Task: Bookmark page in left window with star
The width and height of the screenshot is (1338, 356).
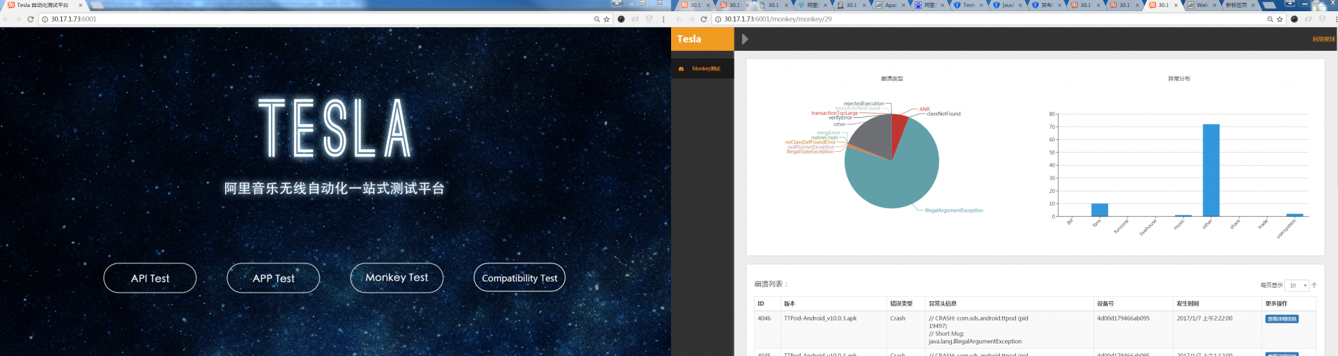Action: [606, 19]
